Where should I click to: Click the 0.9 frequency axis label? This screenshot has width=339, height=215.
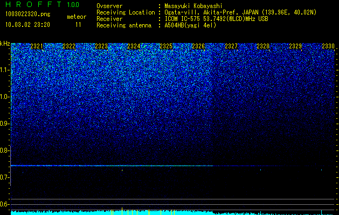(x=5, y=124)
